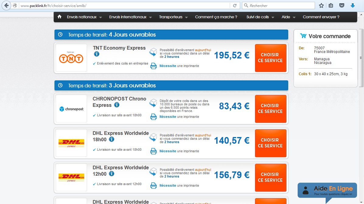Screen dimensions: 364x204
Task: Click the reading list icon near the address bar
Action: tap(331, 5)
